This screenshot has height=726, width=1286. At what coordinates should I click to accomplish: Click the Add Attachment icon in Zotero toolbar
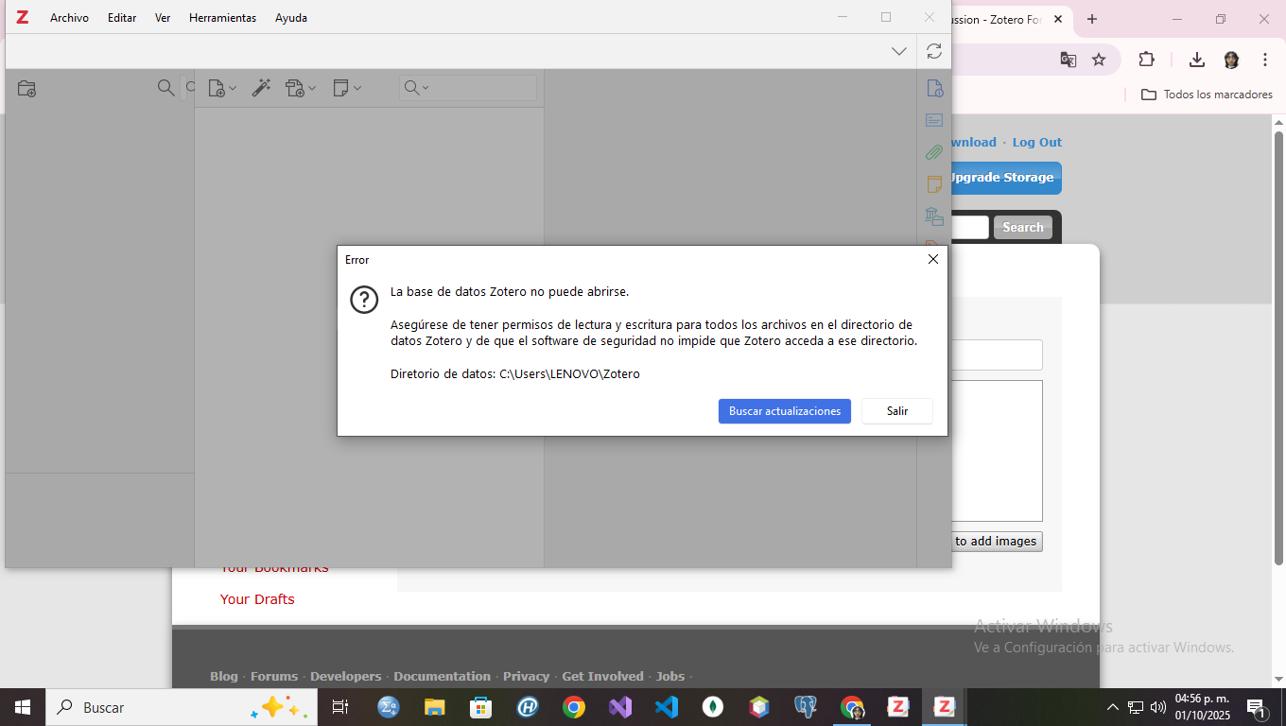coord(295,88)
